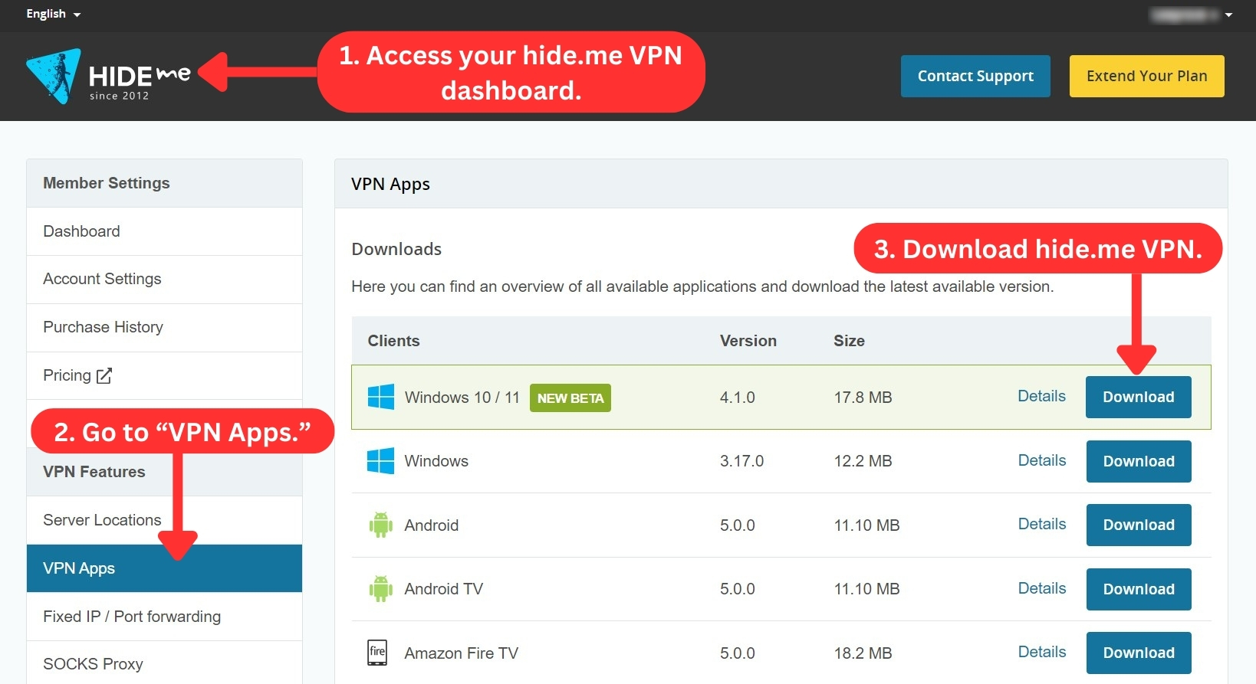Click the version value 4.1.0
1256x684 pixels.
tap(738, 398)
